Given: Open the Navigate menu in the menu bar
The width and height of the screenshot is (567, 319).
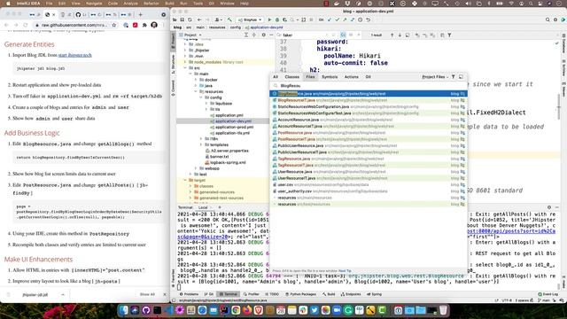Looking at the screenshot, I should pyautogui.click(x=94, y=4).
